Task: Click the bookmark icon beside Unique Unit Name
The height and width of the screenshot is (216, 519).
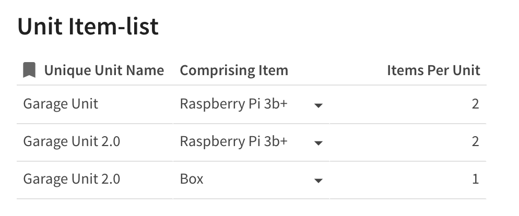Action: pyautogui.click(x=29, y=70)
